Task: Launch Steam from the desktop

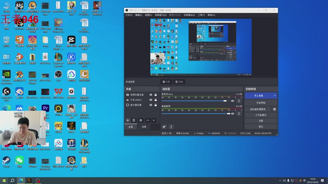Action: click(x=7, y=162)
